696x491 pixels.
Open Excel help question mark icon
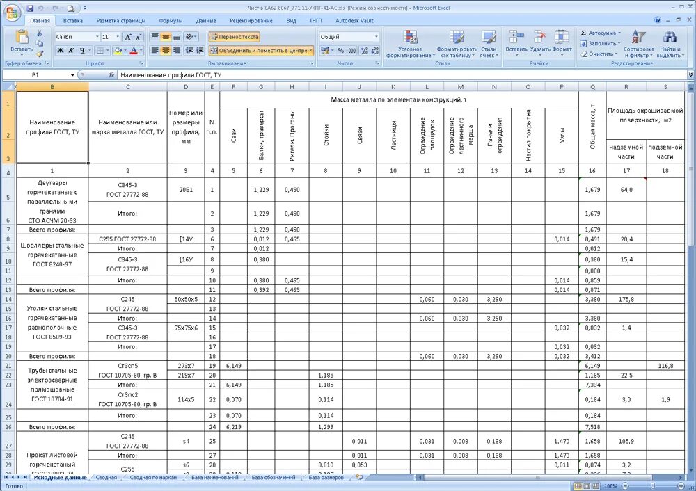(658, 20)
